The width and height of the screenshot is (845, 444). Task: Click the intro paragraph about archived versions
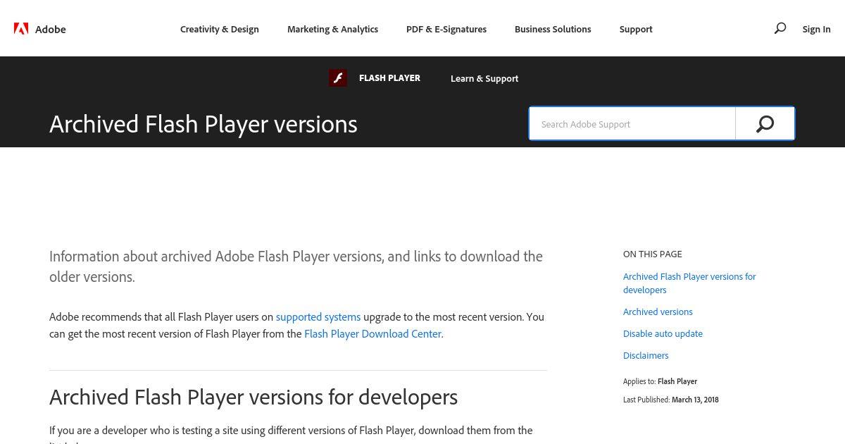296,266
